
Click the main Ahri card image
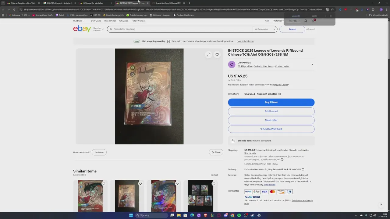point(149,96)
